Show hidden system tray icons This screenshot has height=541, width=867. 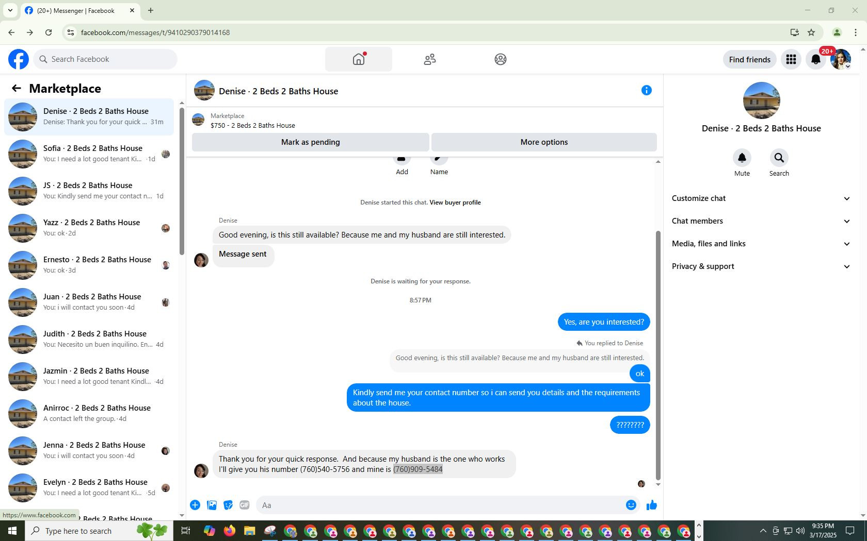coord(763,531)
